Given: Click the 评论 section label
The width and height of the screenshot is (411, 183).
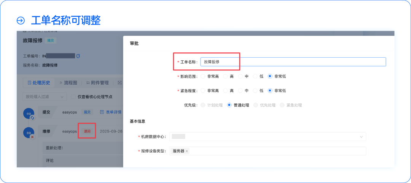Looking at the screenshot, I should (x=50, y=160).
